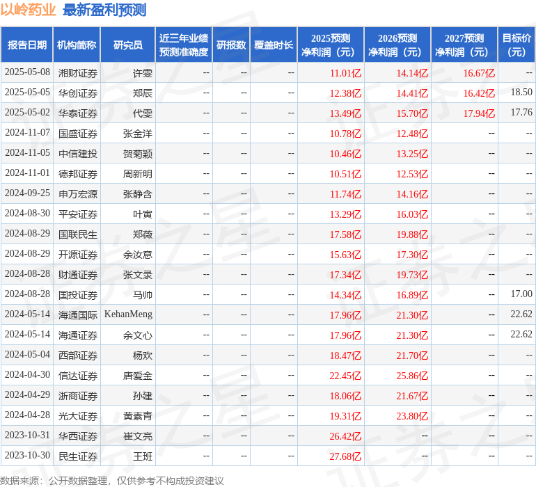Click 16.67亿 in 2027 forecast column
Image resolution: width=536 pixels, height=487 pixels.
pos(479,73)
